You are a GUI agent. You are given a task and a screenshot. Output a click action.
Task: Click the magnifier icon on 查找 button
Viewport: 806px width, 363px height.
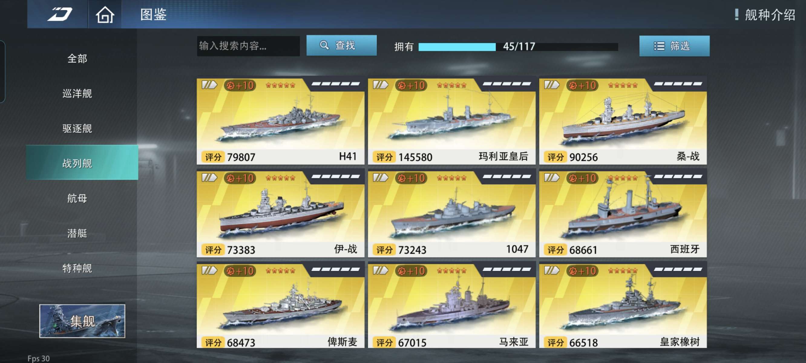(x=324, y=45)
